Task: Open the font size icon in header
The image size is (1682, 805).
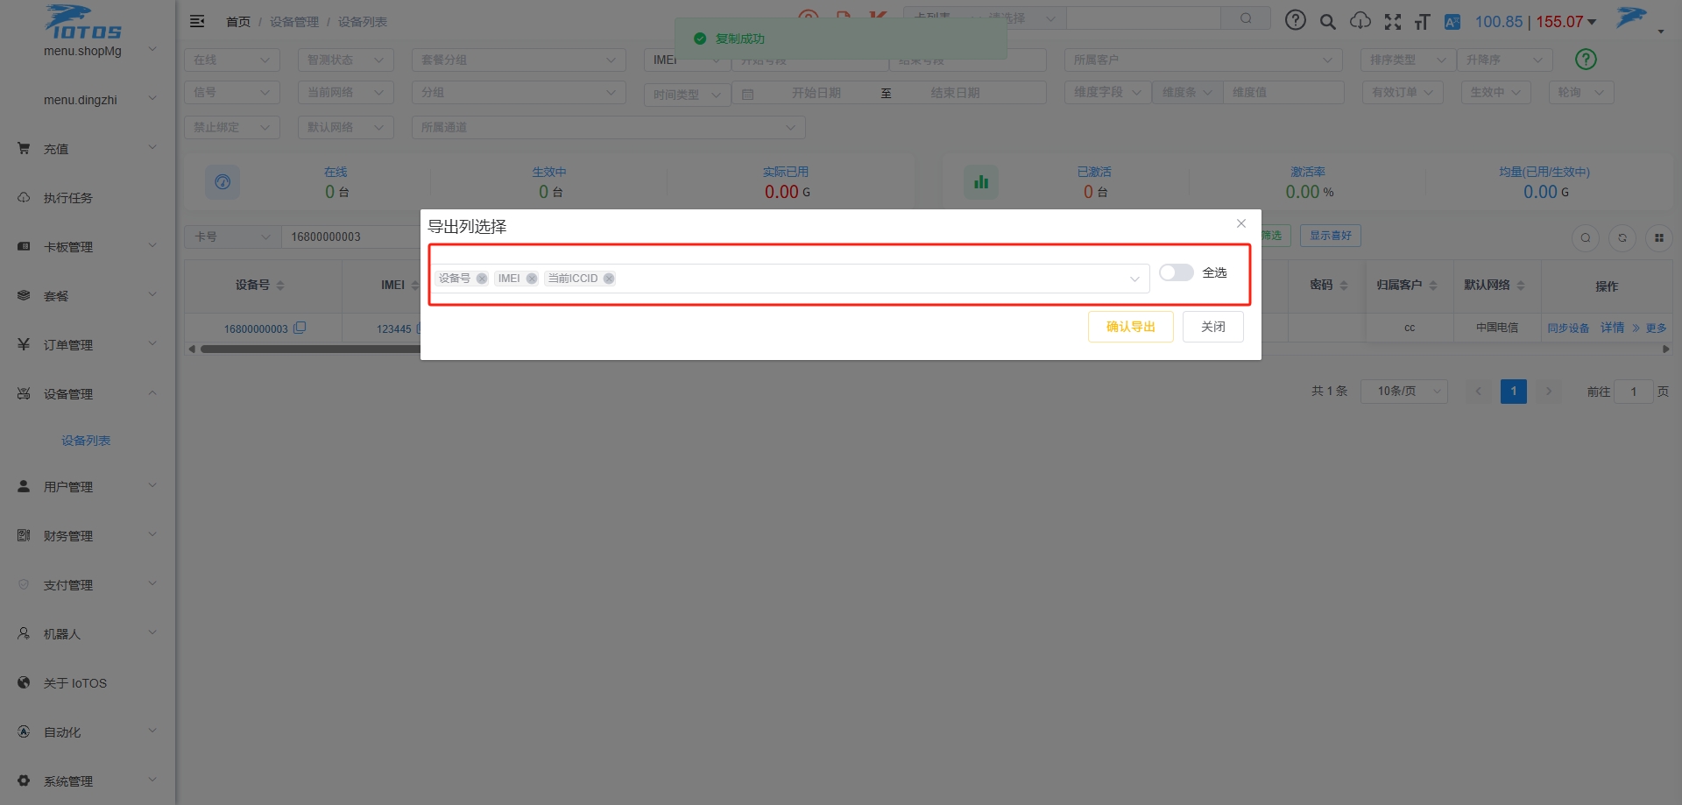Action: [x=1422, y=22]
